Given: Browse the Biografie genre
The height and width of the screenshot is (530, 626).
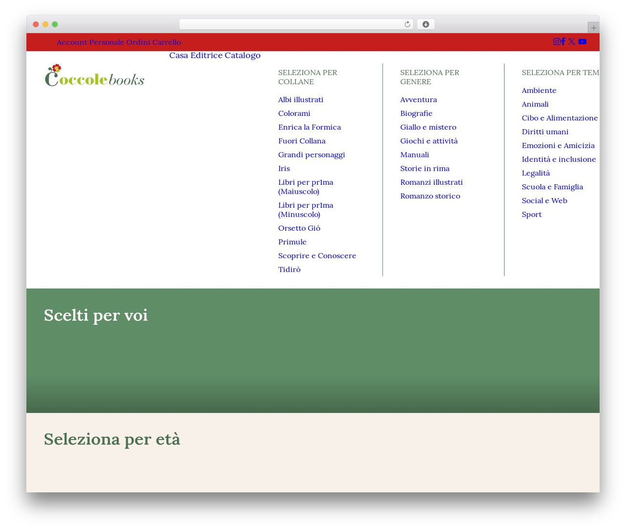Looking at the screenshot, I should [416, 113].
